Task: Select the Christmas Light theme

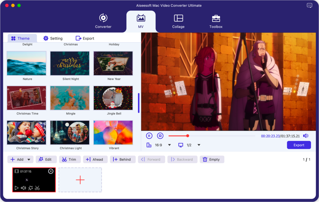Action: [x=70, y=133]
